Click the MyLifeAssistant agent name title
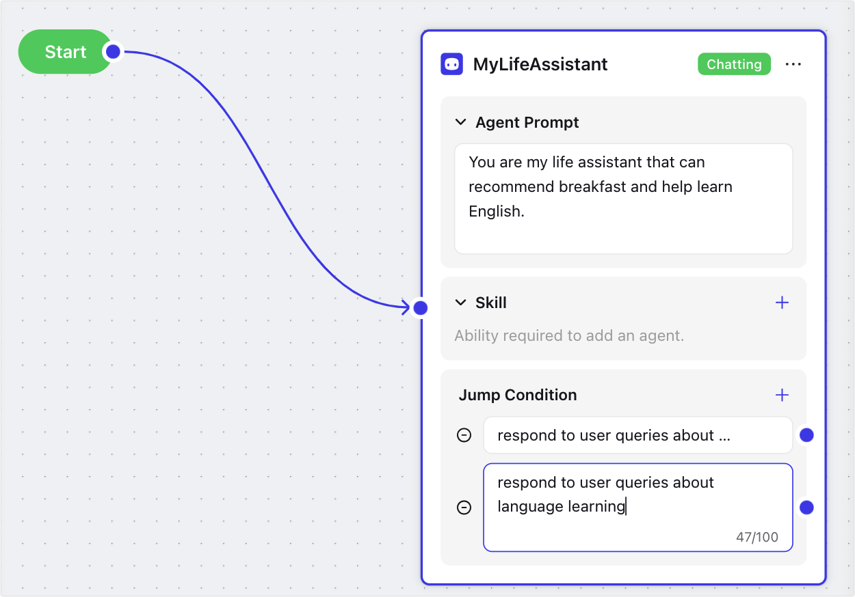The image size is (855, 597). [x=540, y=64]
